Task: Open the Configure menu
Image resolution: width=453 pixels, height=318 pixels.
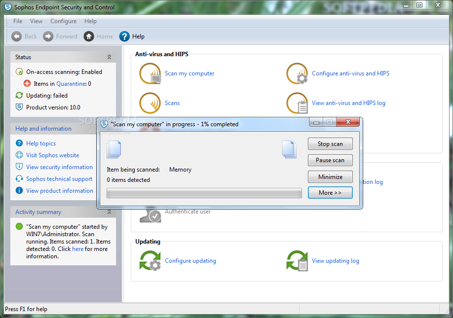Action: click(64, 21)
